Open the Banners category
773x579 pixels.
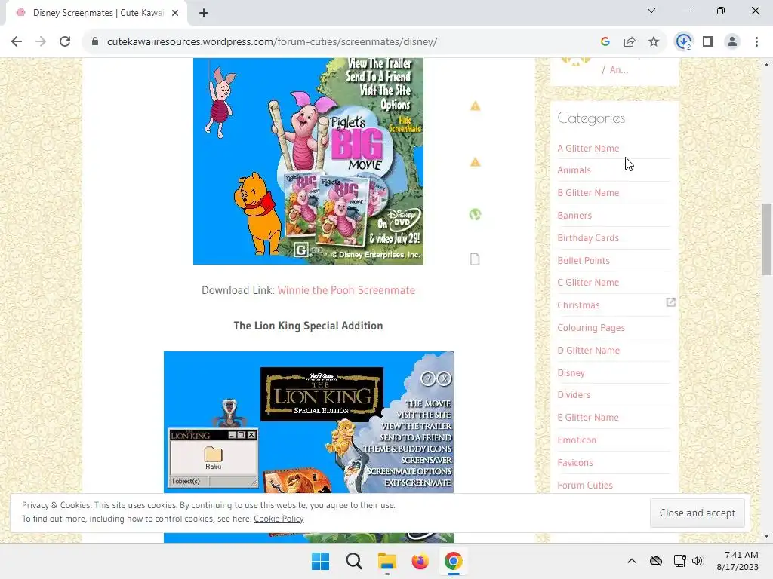pos(574,215)
